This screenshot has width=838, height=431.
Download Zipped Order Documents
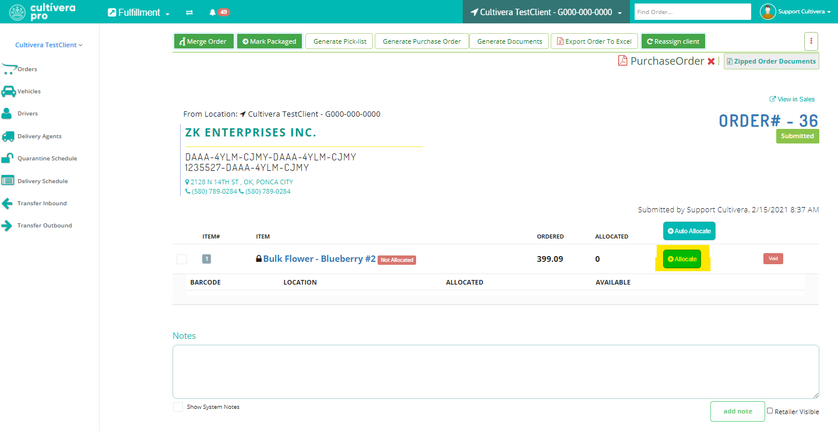[x=771, y=61]
